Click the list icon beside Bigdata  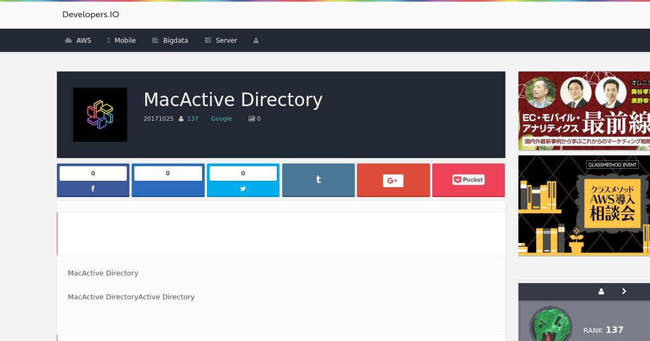[x=155, y=41]
